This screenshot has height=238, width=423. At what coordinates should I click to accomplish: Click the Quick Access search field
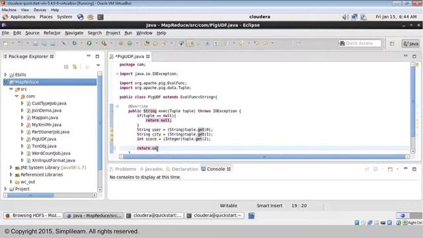[360, 43]
